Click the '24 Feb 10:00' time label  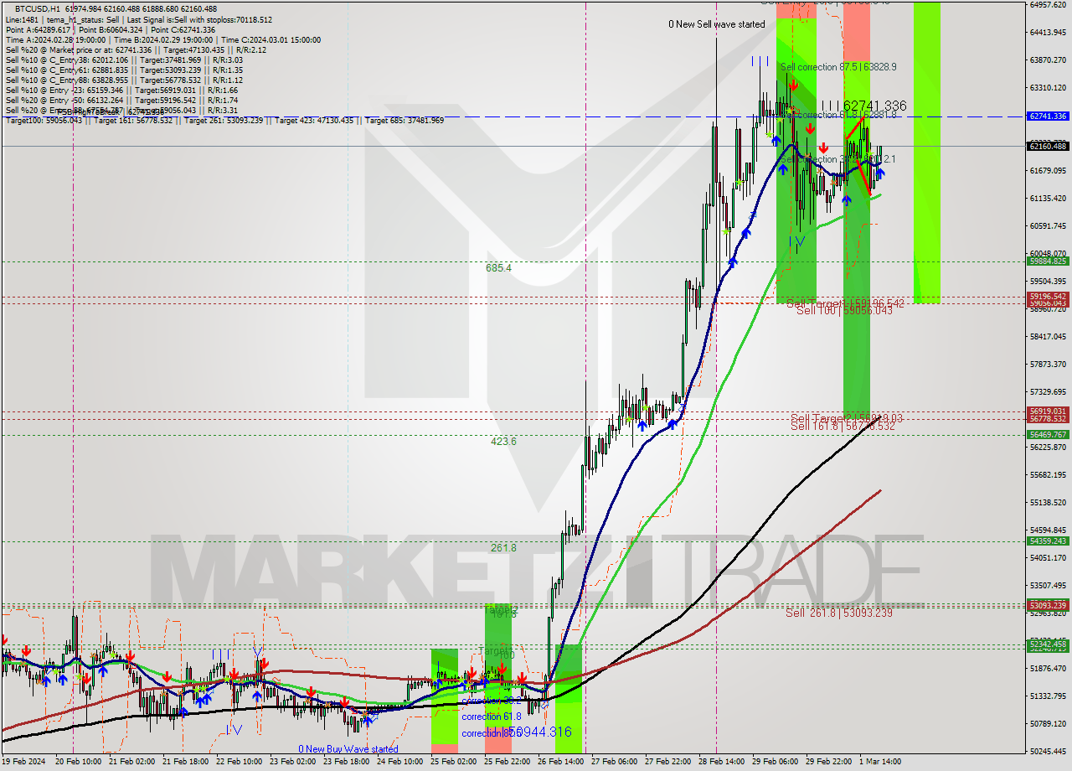click(400, 762)
